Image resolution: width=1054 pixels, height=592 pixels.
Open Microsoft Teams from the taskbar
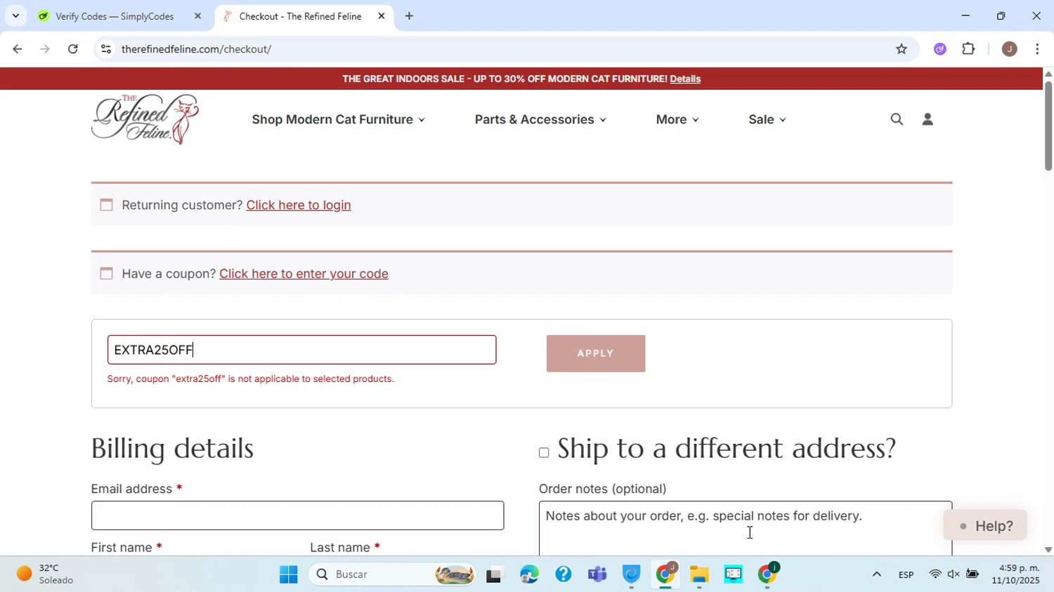tap(597, 575)
